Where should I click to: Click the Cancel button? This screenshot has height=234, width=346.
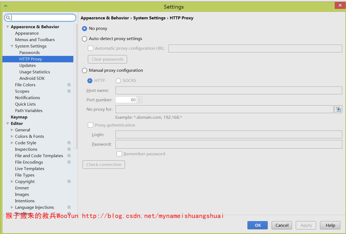click(282, 225)
